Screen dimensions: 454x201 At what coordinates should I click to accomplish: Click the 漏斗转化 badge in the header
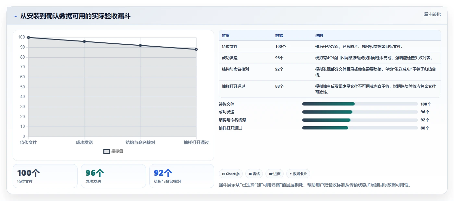432,15
